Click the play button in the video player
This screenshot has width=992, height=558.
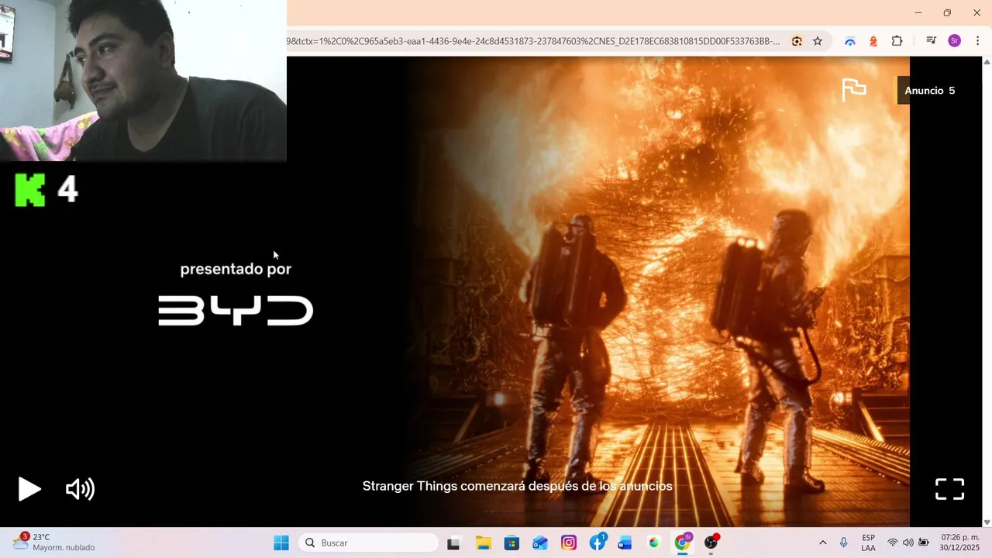coord(29,489)
